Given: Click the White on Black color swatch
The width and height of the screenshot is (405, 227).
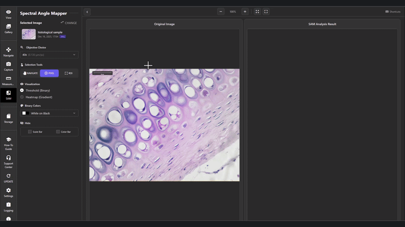Looking at the screenshot, I should coord(26,113).
